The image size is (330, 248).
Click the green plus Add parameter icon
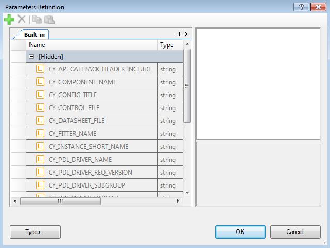pos(9,20)
